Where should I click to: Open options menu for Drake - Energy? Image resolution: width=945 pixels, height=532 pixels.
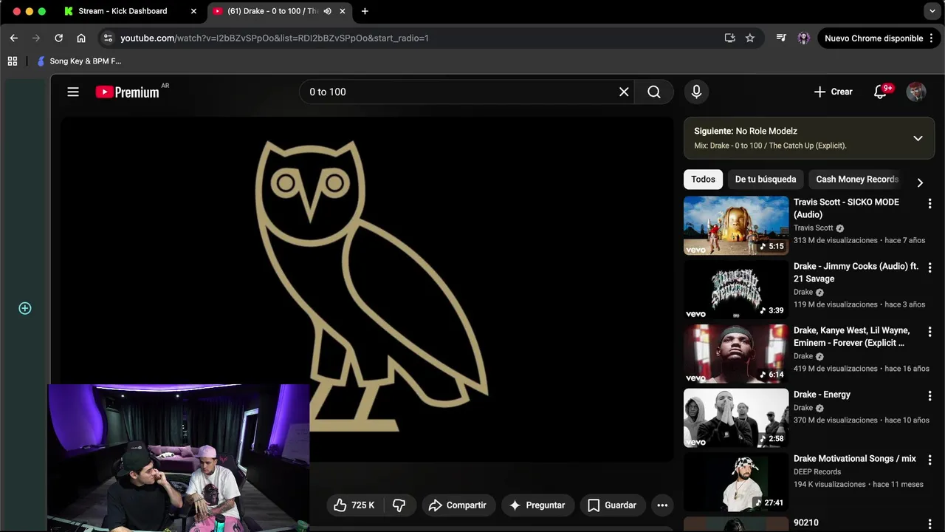click(929, 396)
